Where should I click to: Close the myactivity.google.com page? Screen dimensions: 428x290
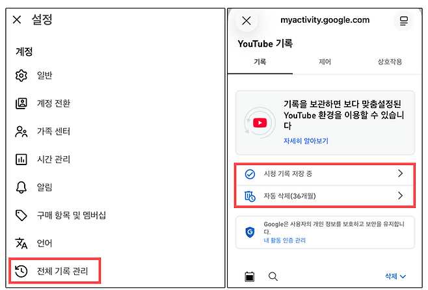(x=246, y=21)
